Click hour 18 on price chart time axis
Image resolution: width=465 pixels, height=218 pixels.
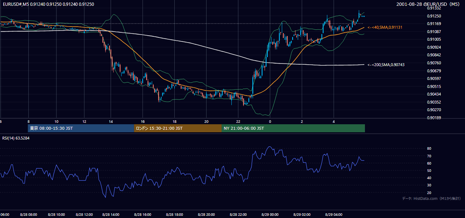point(174,122)
